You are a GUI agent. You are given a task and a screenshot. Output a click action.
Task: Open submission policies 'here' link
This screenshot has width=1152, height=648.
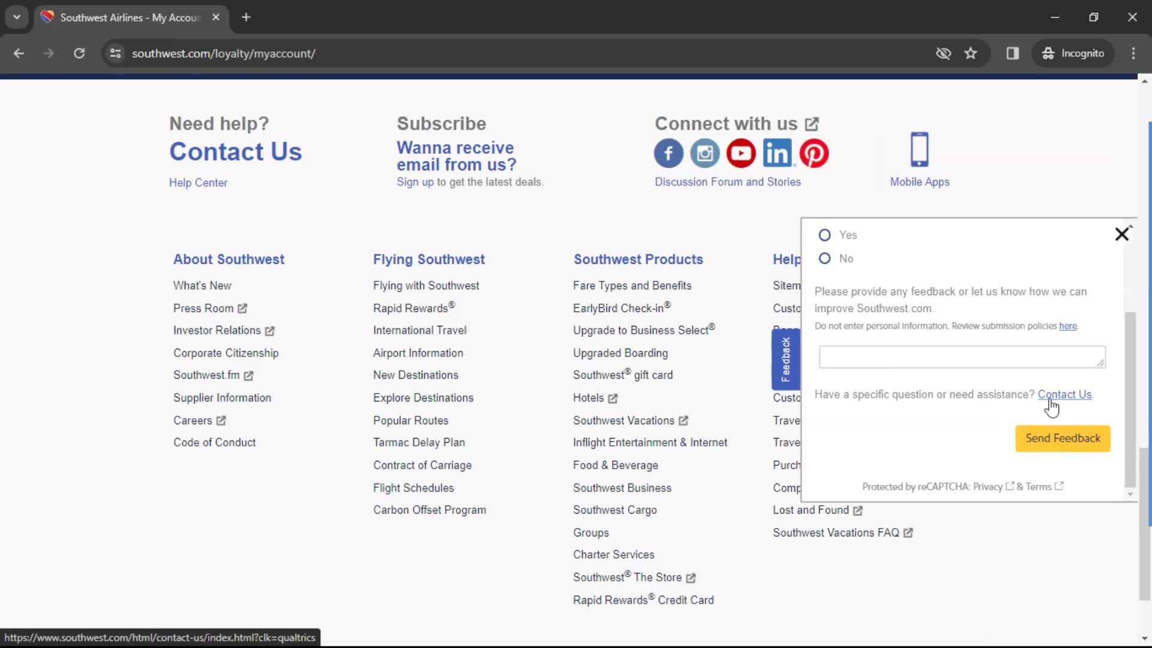coord(1068,326)
